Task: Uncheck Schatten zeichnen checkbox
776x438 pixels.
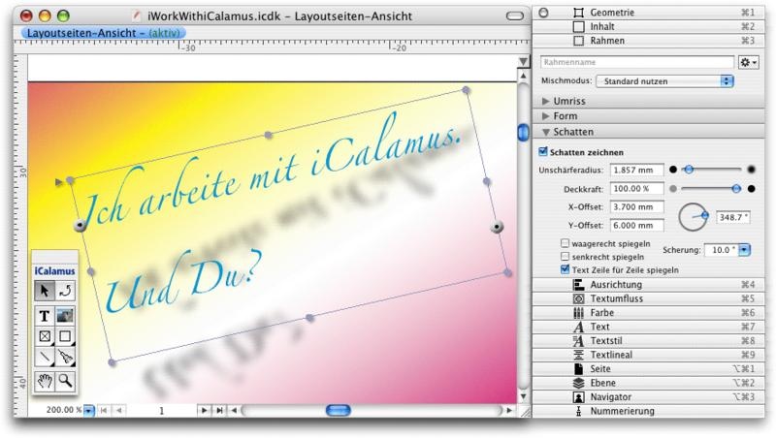Action: click(x=543, y=152)
